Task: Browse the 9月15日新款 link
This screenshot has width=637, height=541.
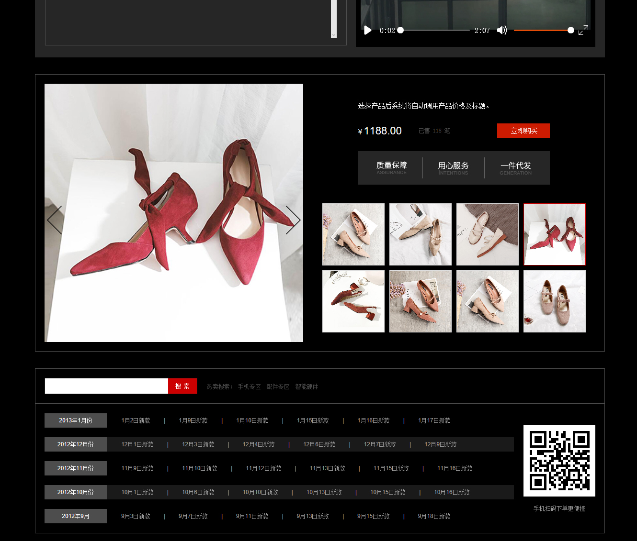Action: tap(374, 516)
